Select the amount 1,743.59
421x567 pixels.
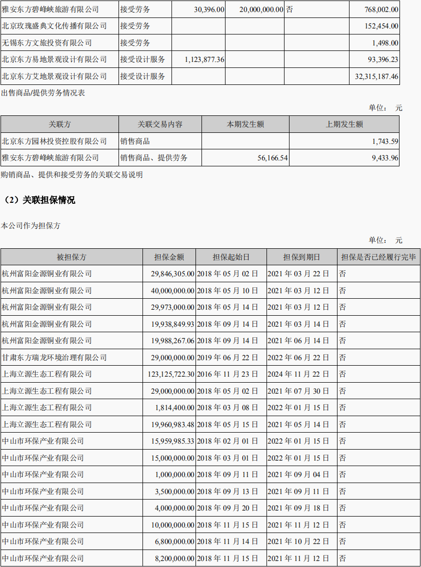385,141
